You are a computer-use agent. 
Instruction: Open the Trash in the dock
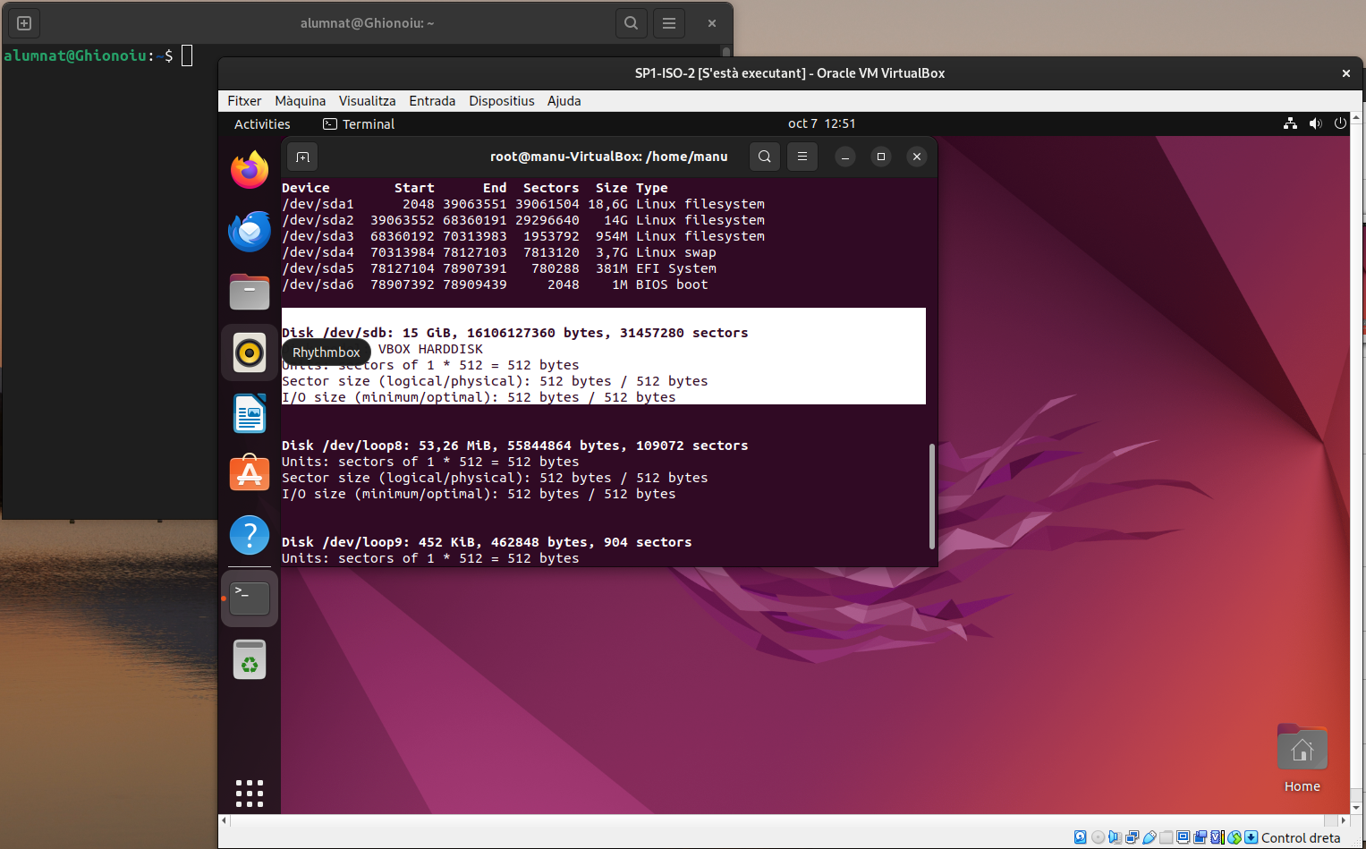click(250, 660)
